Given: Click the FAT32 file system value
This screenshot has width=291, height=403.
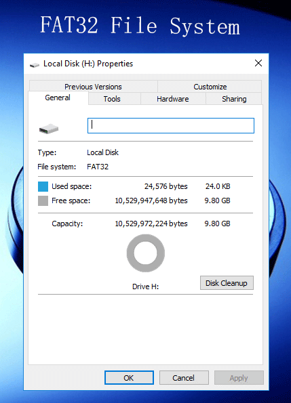Looking at the screenshot, I should click(98, 167).
